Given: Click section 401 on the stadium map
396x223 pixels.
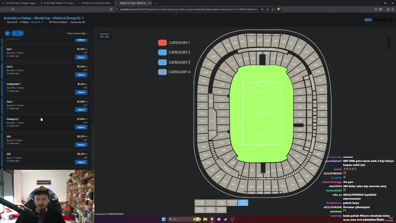Looking at the screenshot, I should (x=260, y=187).
